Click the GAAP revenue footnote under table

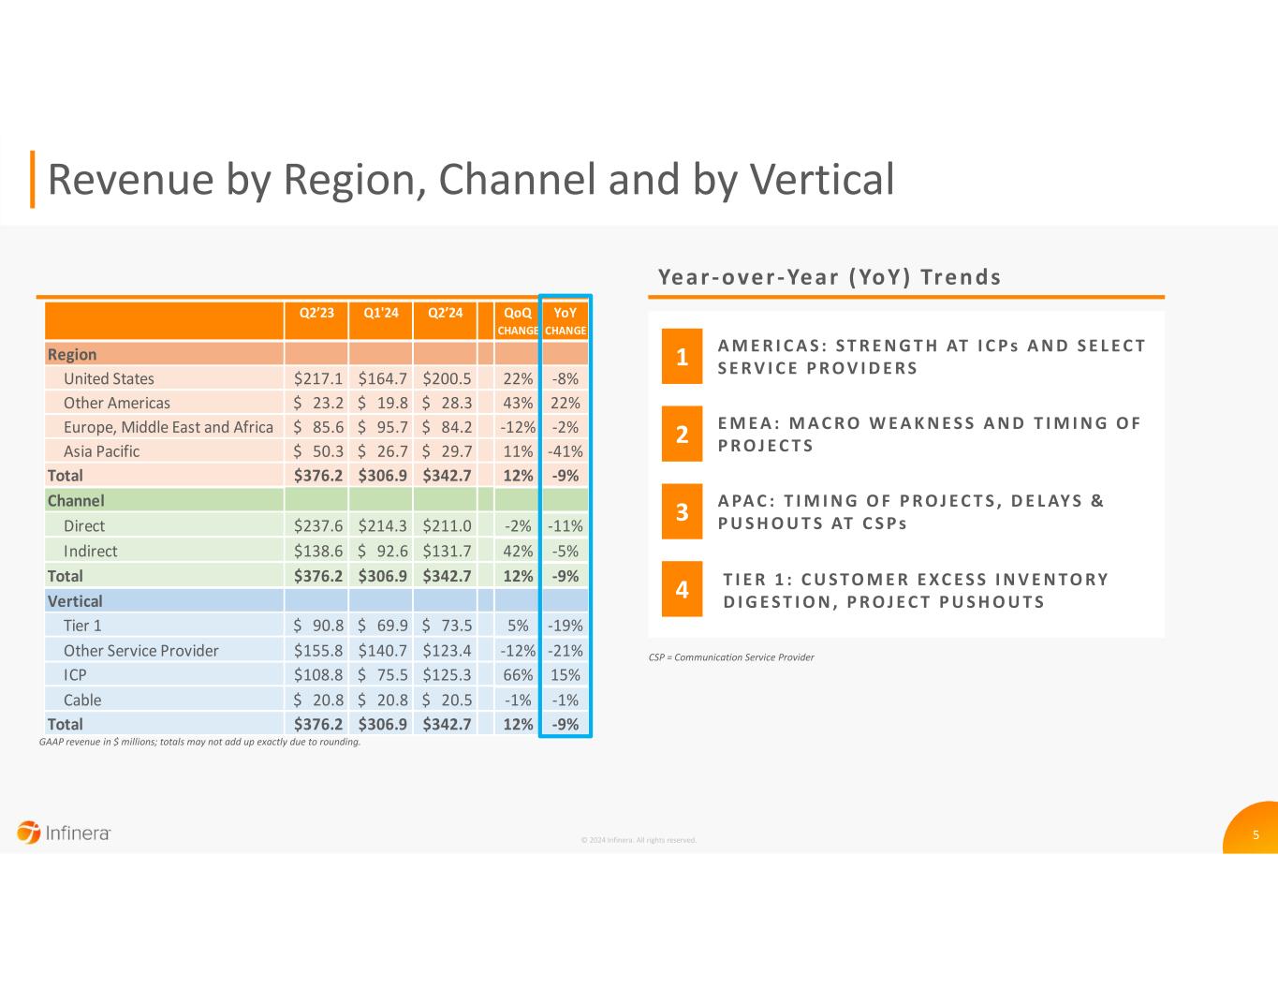(x=199, y=743)
